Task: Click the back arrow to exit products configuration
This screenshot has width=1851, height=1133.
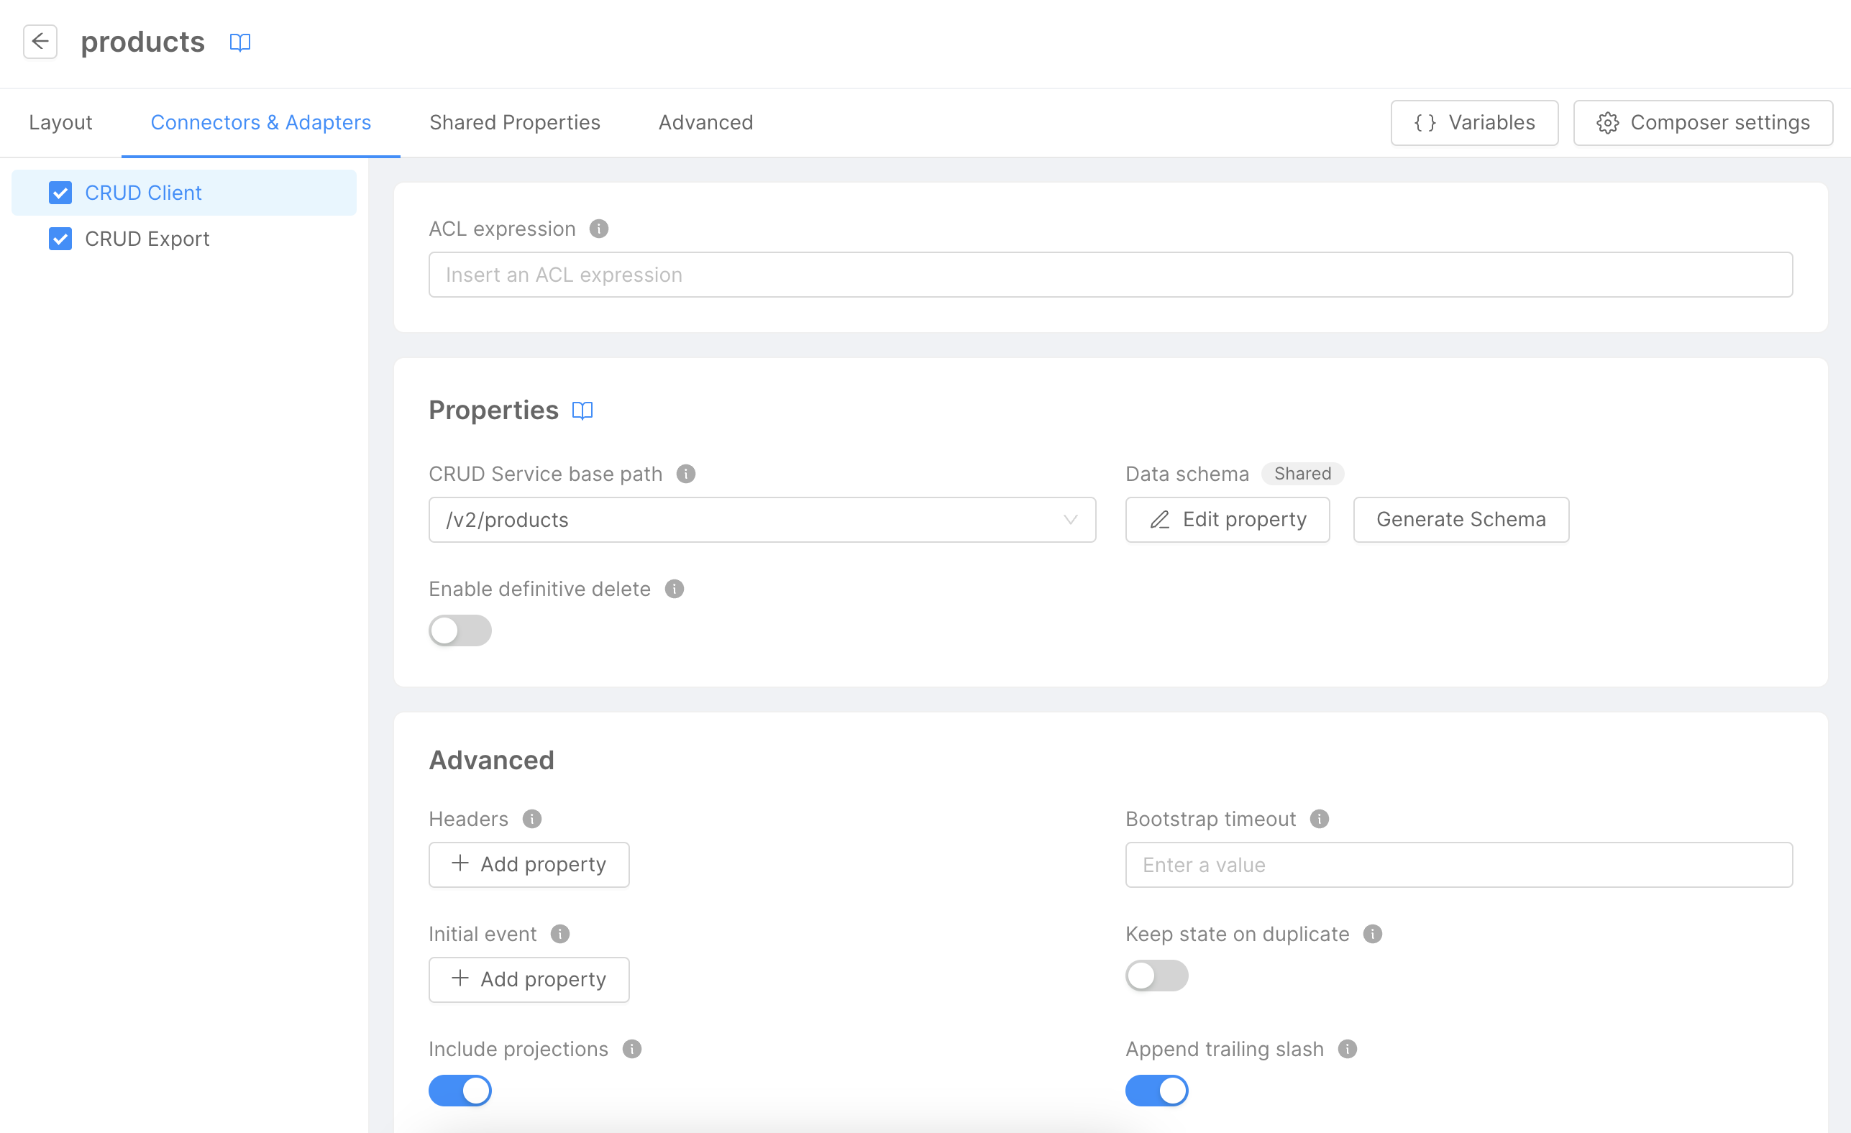Action: (40, 41)
